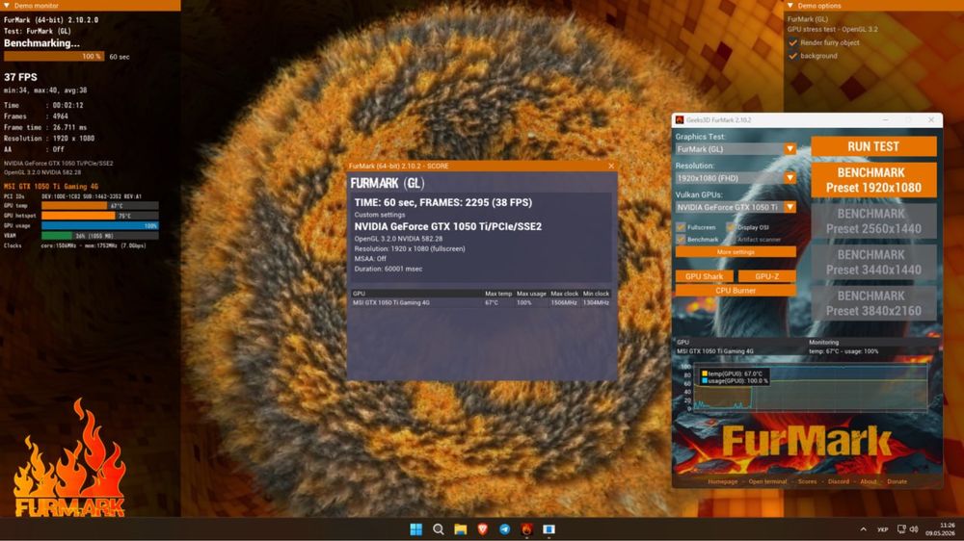Click the FURMARK flame logo
This screenshot has height=541, width=964.
(69, 458)
